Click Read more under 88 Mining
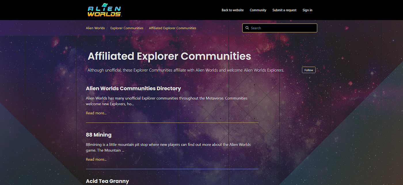Screen dimensions: 403x185 (96, 159)
